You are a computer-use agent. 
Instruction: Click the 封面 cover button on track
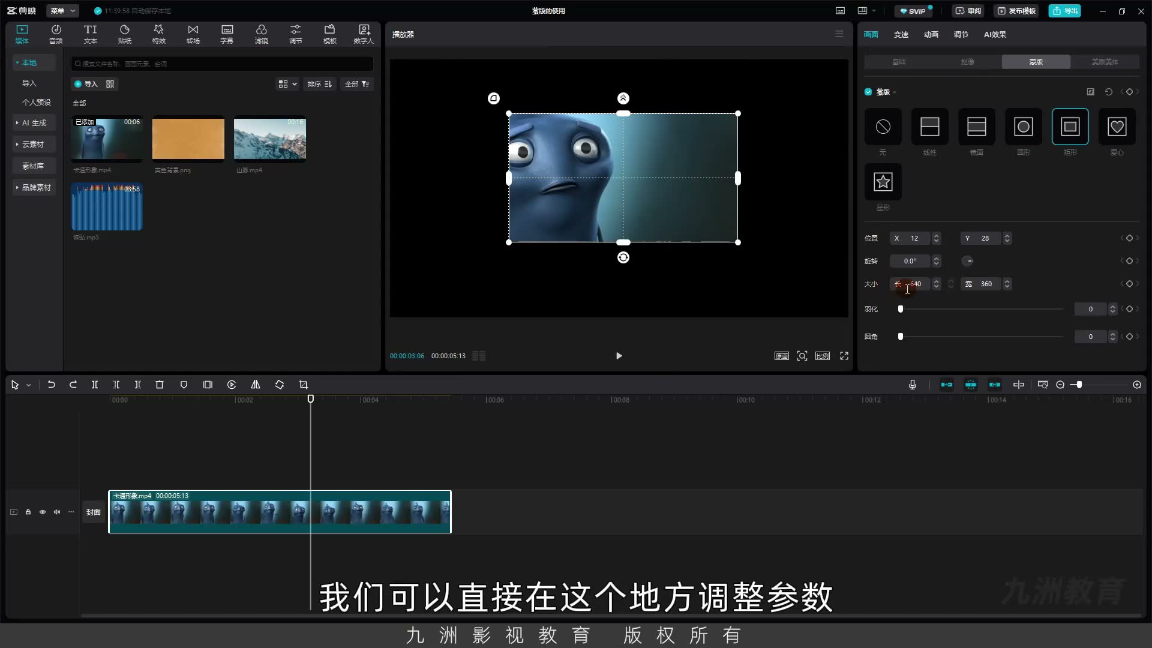[93, 512]
